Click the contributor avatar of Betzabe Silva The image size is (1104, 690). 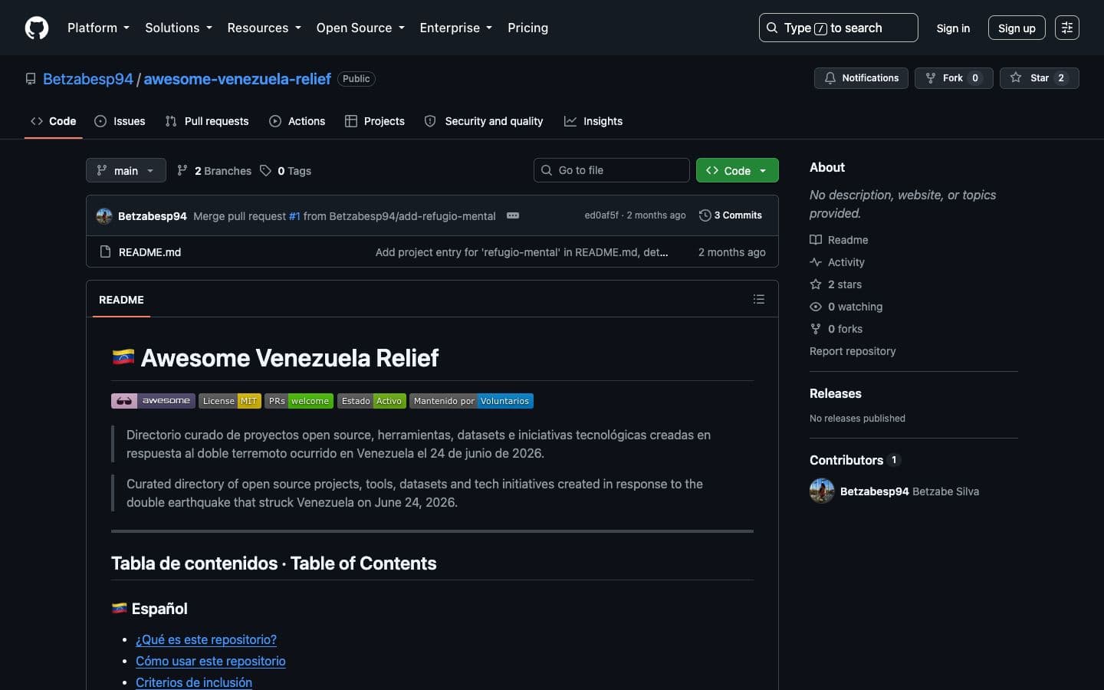coord(822,491)
